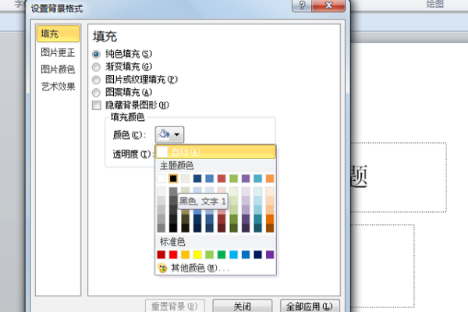Screen dimensions: 468x312
Task: Click 重置背景 button
Action: pyautogui.click(x=175, y=306)
